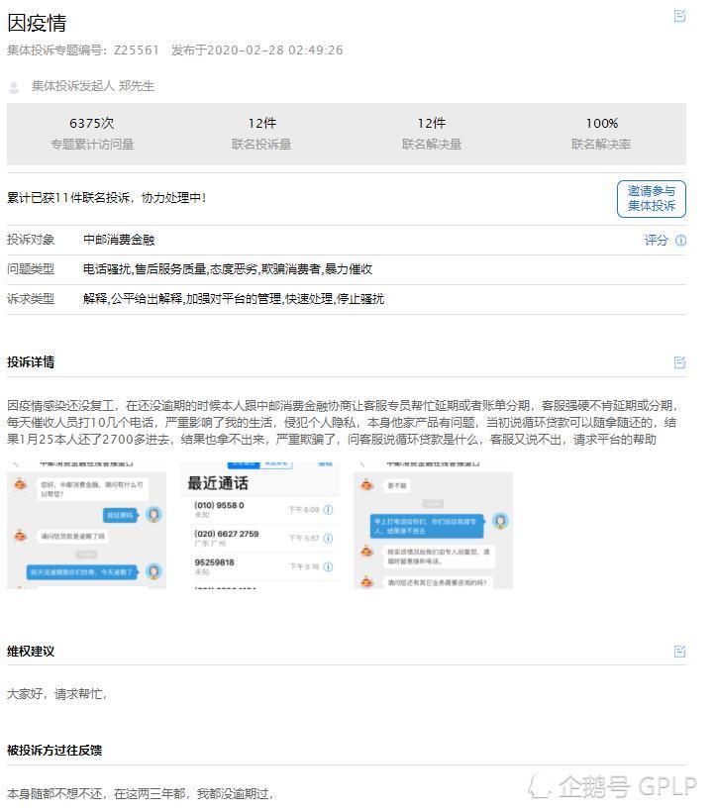
Task: Open the 评分 rating link
Action: (x=656, y=240)
